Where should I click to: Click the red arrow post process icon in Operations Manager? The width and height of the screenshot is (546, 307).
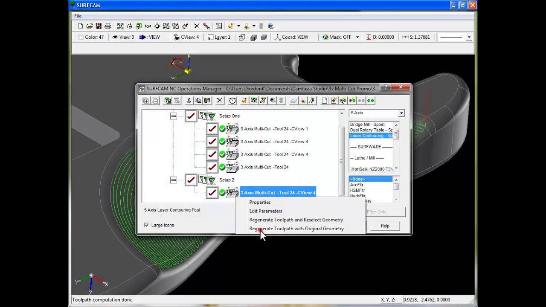[x=303, y=101]
